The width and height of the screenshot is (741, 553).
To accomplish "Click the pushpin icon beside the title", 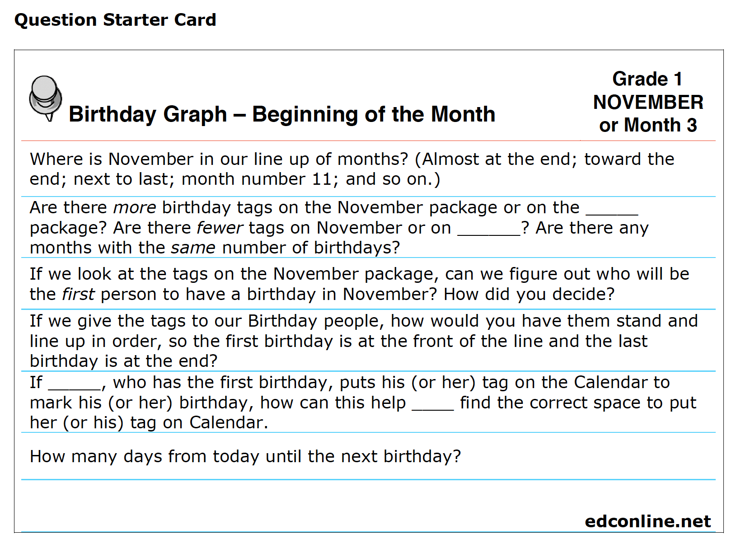I will 45,98.
